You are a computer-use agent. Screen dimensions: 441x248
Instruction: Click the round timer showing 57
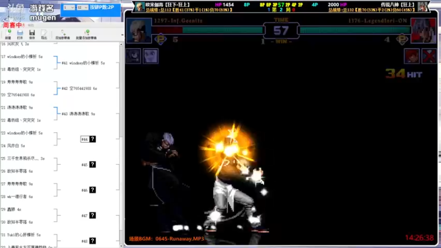point(281,31)
